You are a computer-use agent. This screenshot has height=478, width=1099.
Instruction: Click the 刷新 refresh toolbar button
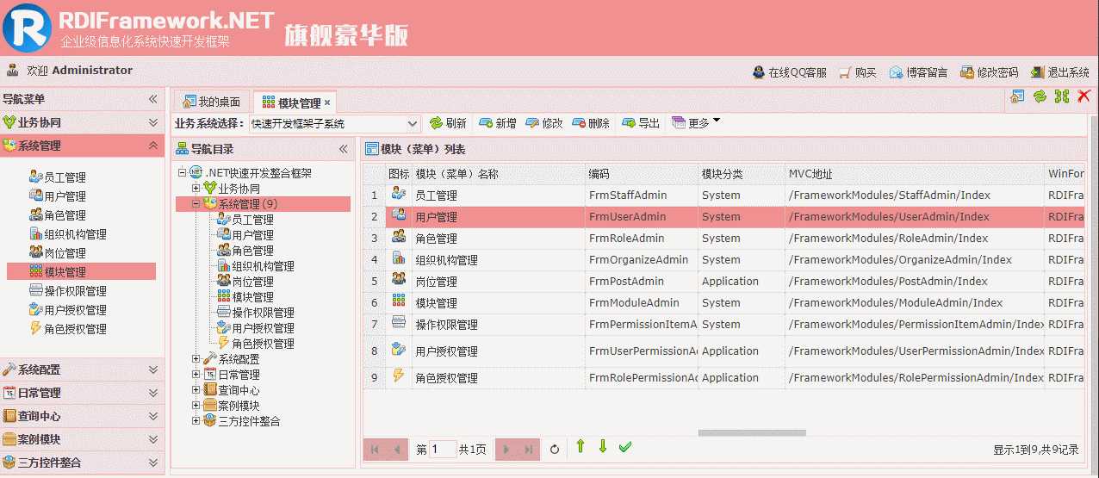pos(448,123)
